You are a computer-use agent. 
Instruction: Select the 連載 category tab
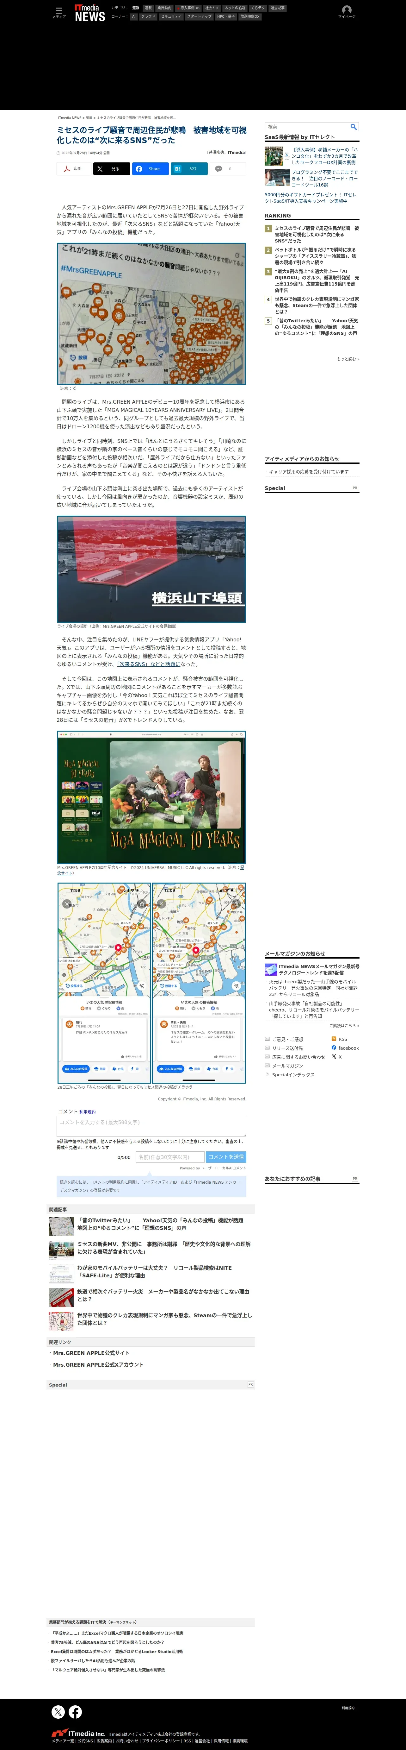point(148,8)
